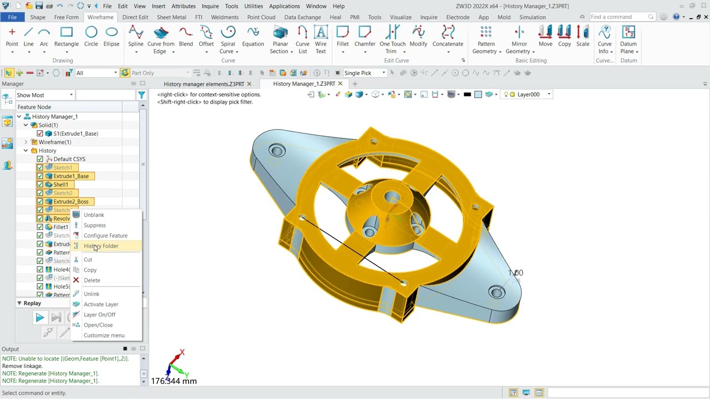Collapse the History tree node

(x=26, y=151)
